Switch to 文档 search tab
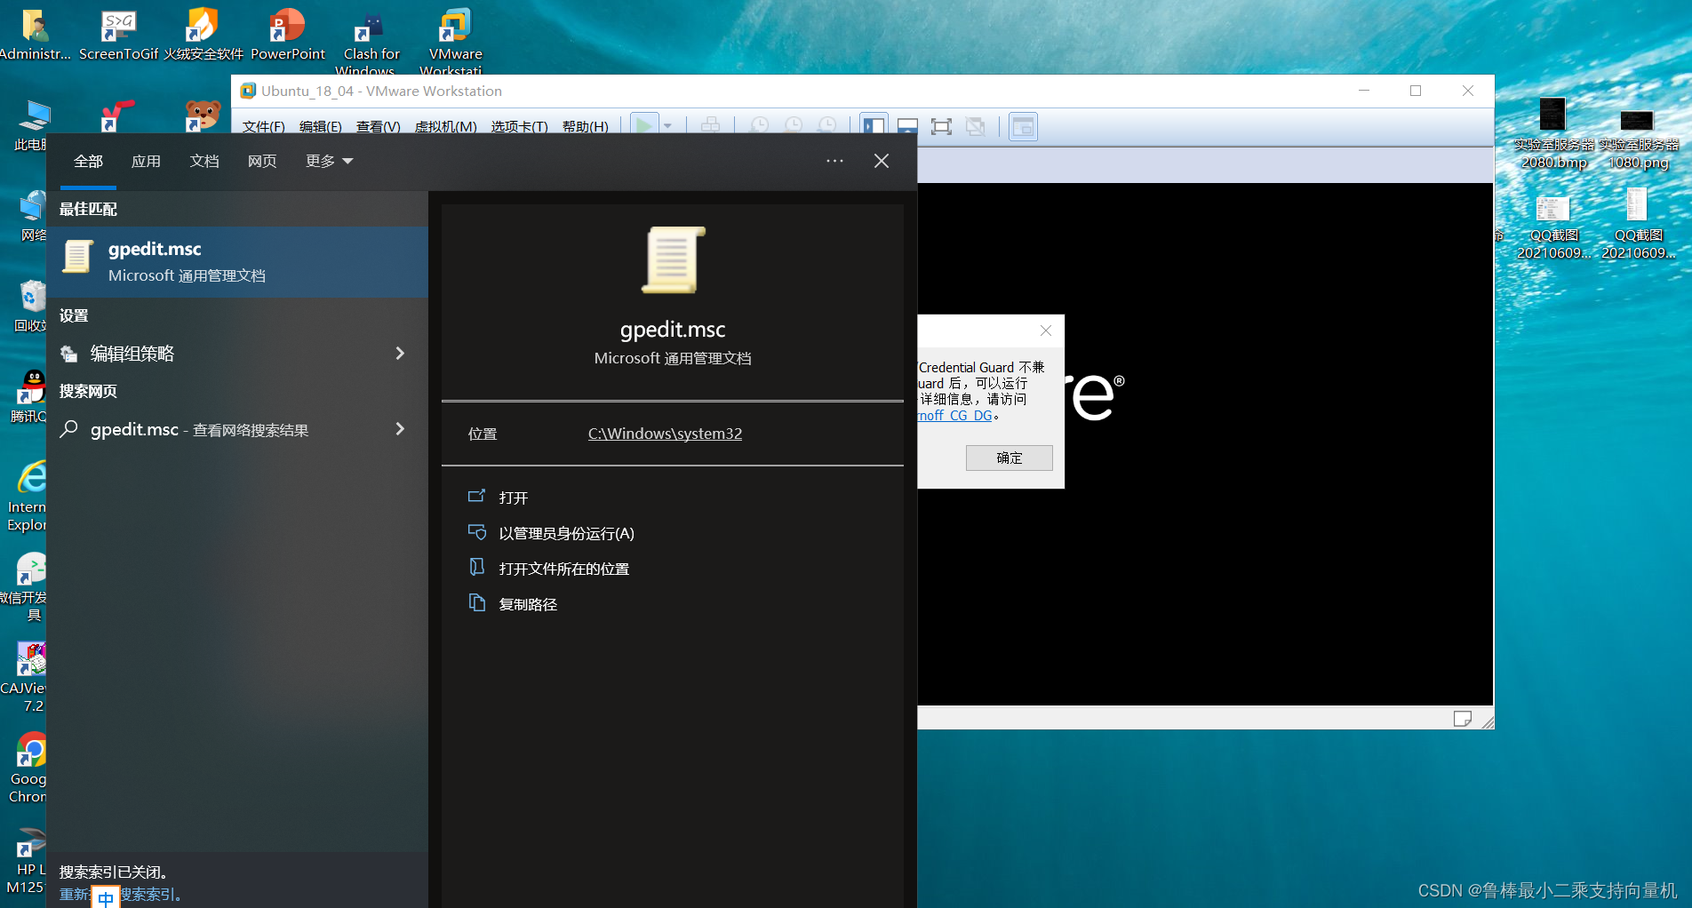Viewport: 1692px width, 908px height. coord(204,161)
